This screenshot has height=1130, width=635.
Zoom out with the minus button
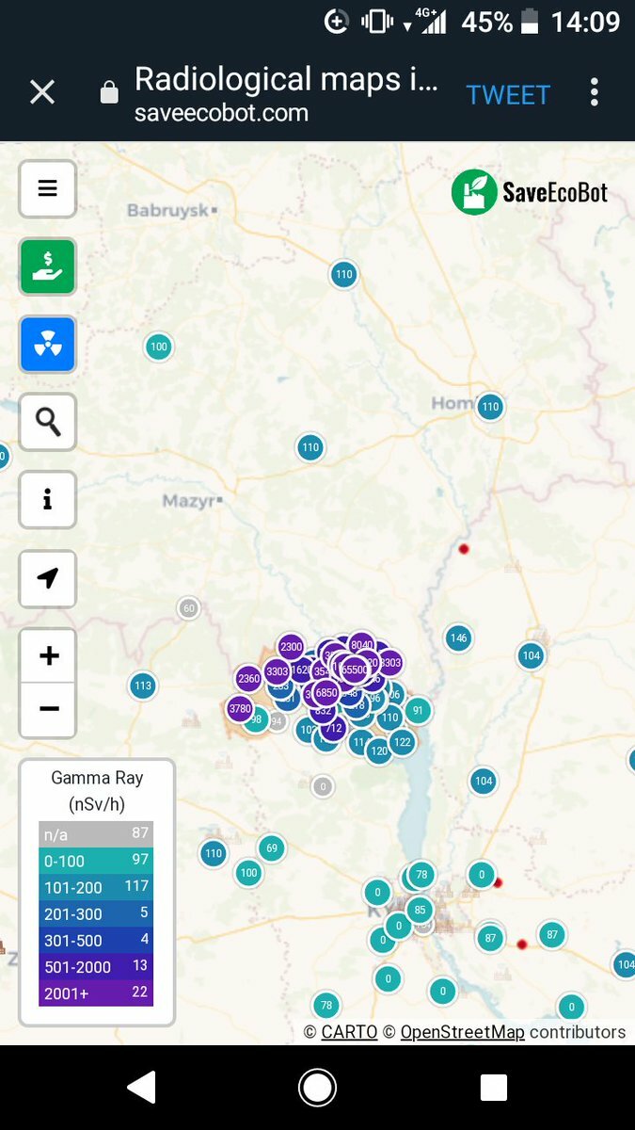click(49, 708)
